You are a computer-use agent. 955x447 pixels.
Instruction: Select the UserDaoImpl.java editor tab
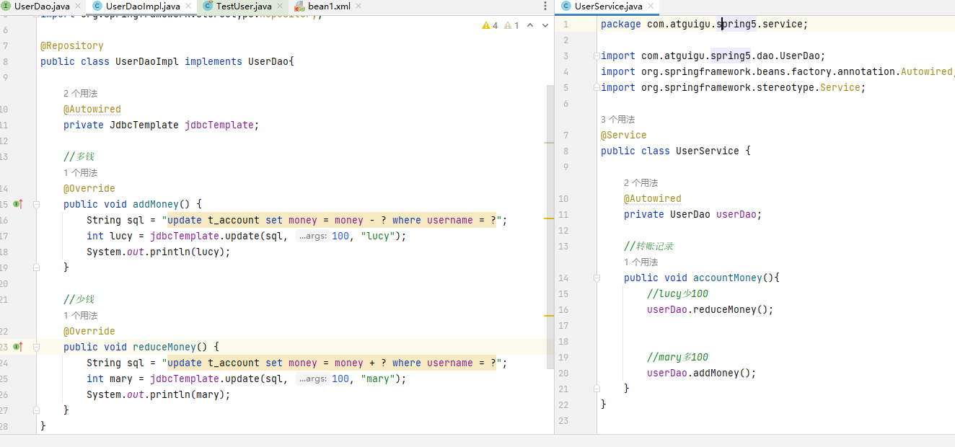(x=143, y=6)
